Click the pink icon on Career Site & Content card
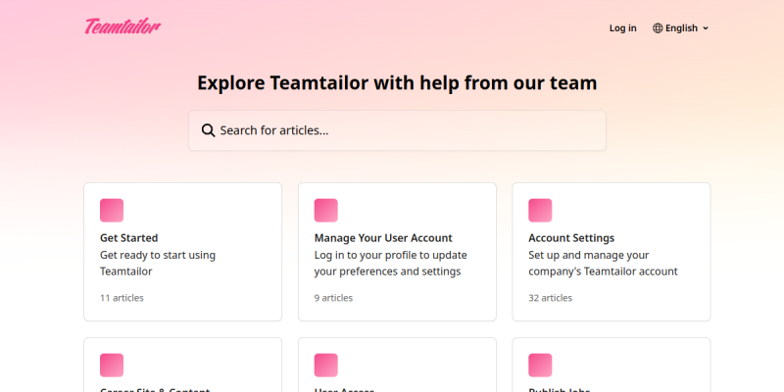 pyautogui.click(x=112, y=366)
